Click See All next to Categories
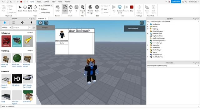 pyautogui.click(x=30, y=33)
